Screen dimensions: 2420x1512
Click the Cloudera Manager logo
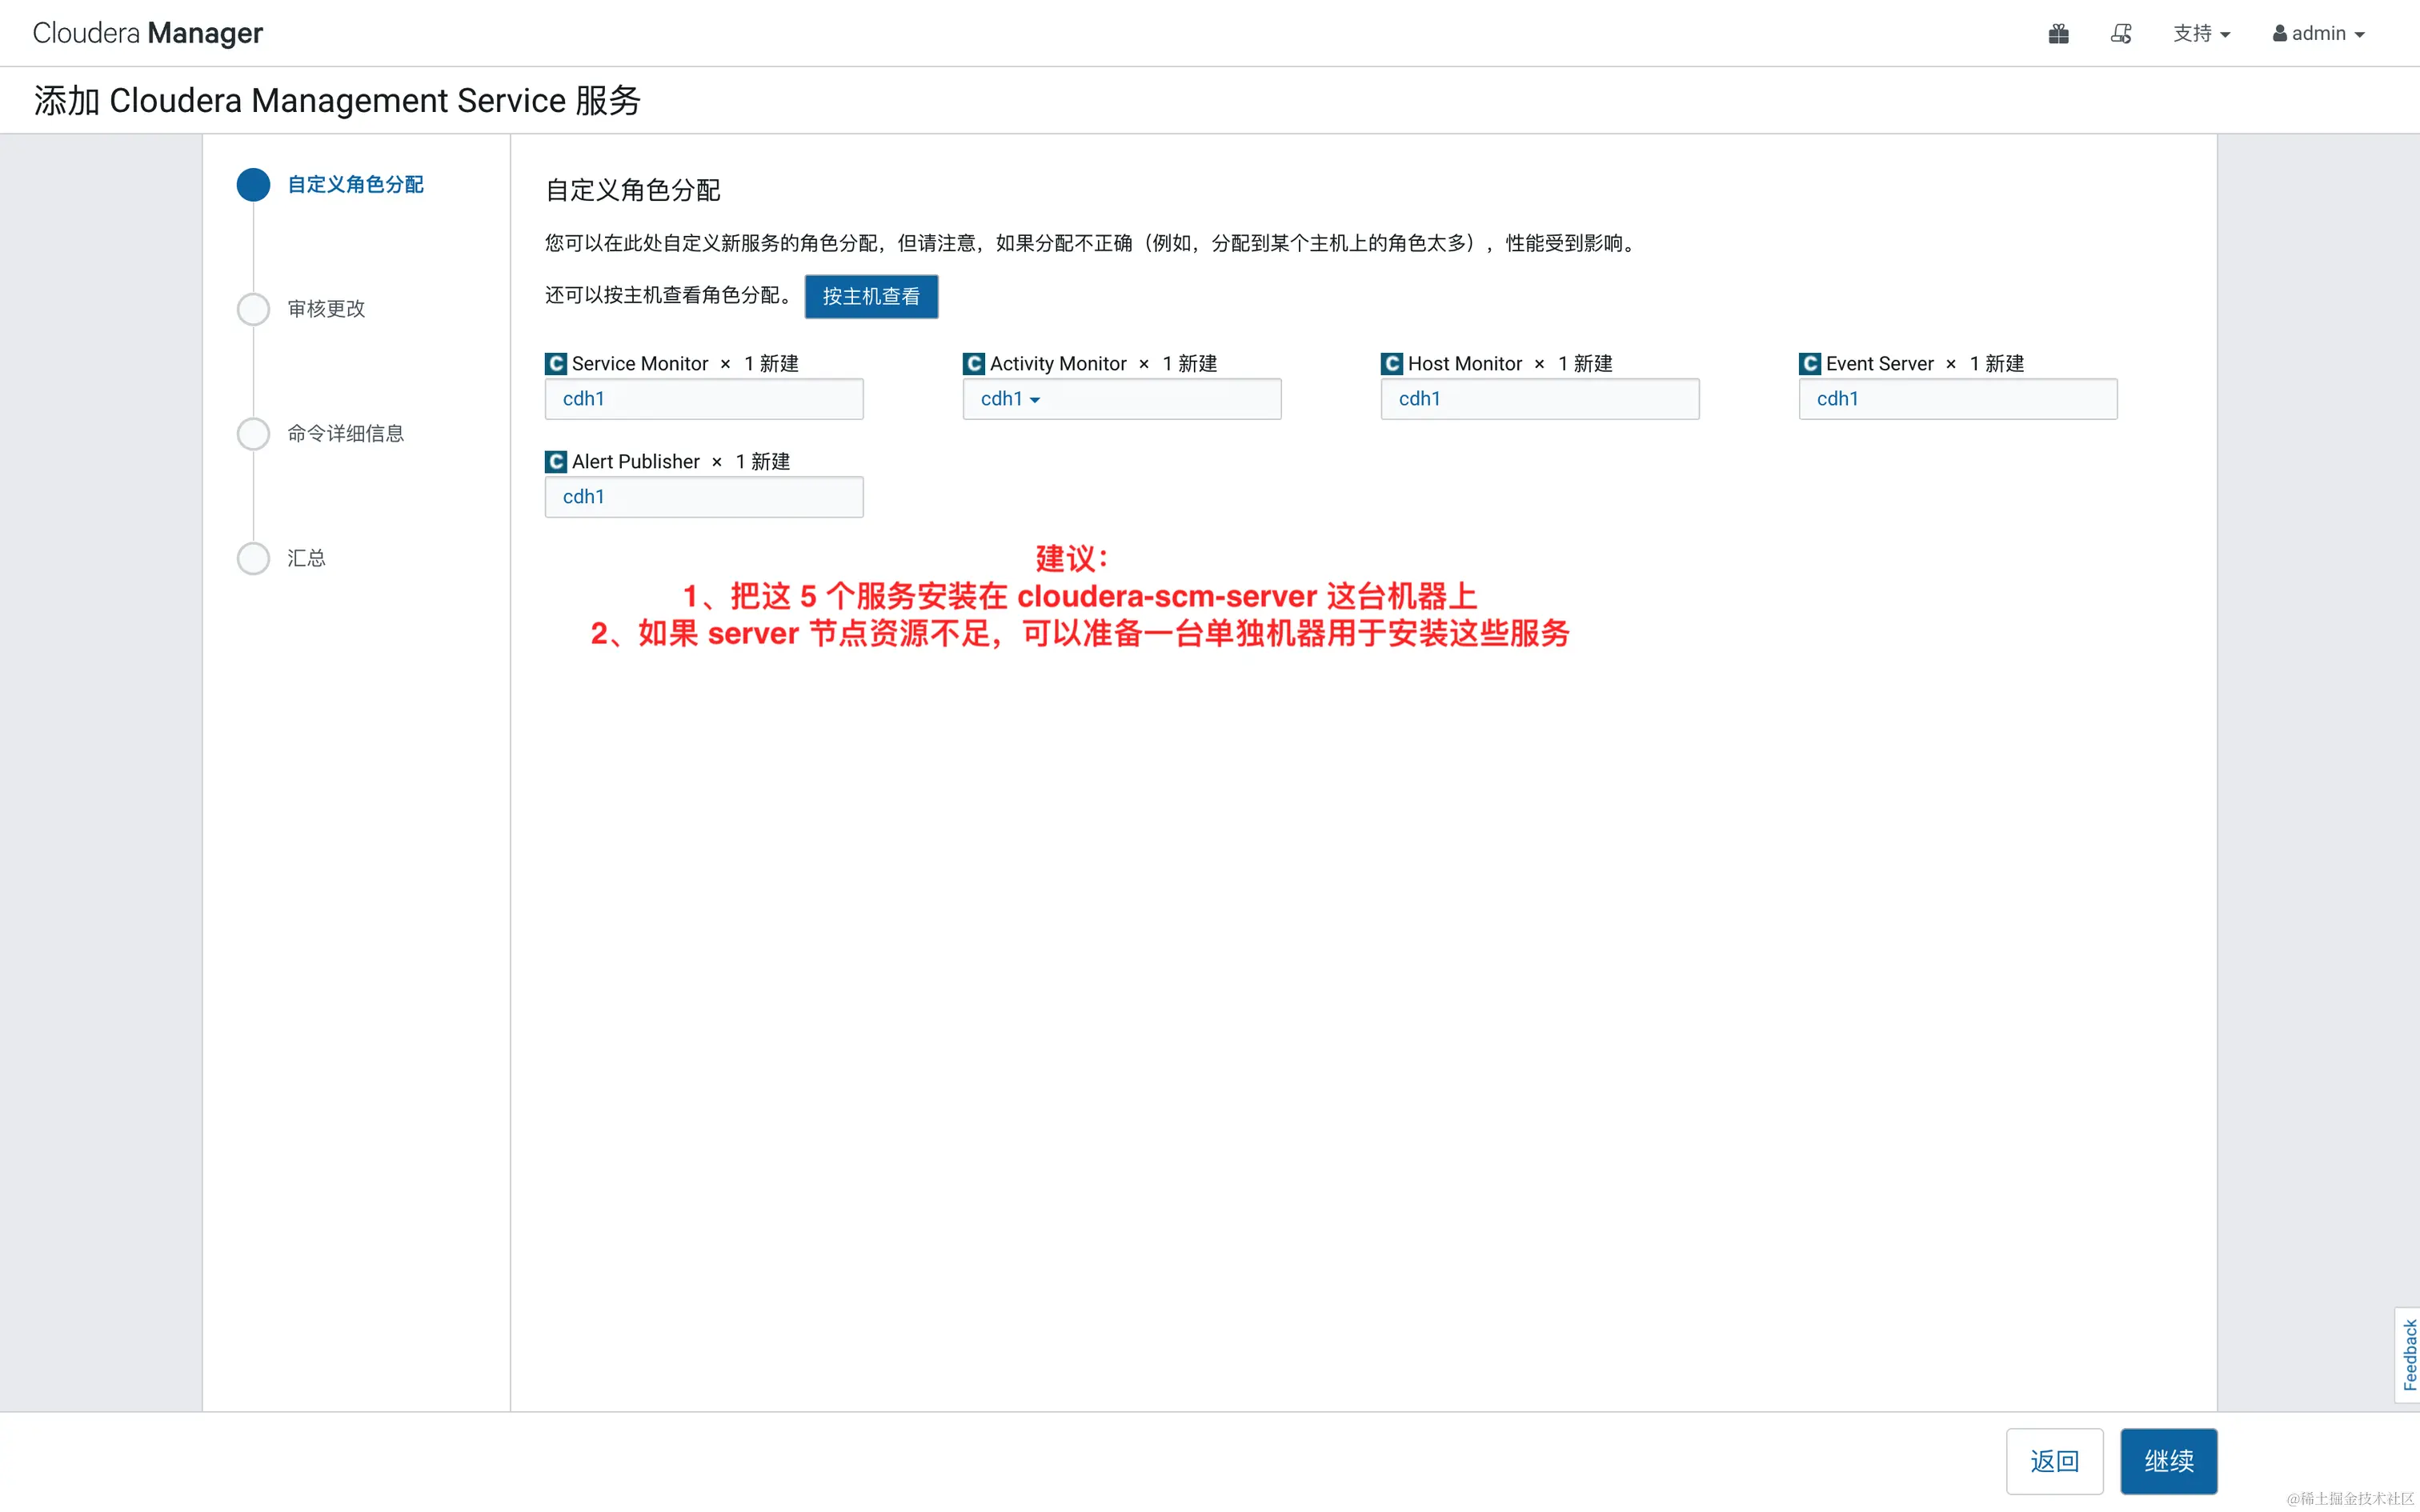tap(148, 33)
